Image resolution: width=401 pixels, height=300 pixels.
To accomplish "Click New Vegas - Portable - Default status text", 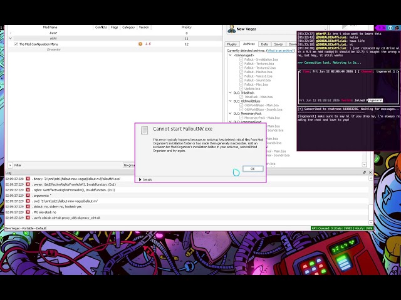I will click(26, 228).
